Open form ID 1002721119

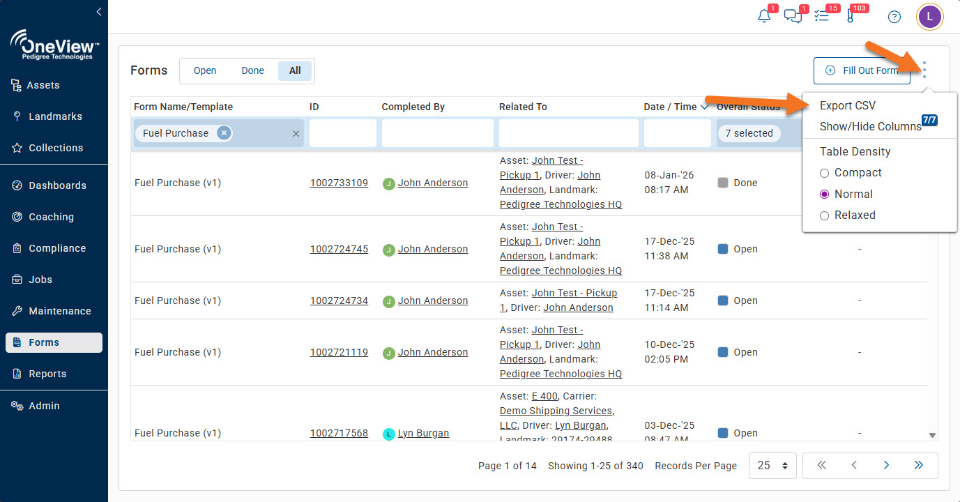[339, 352]
